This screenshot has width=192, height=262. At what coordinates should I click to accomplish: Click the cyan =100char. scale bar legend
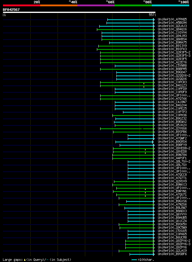click(x=134, y=260)
